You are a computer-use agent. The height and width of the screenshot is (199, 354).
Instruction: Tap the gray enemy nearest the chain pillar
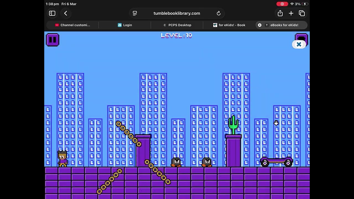176,162
